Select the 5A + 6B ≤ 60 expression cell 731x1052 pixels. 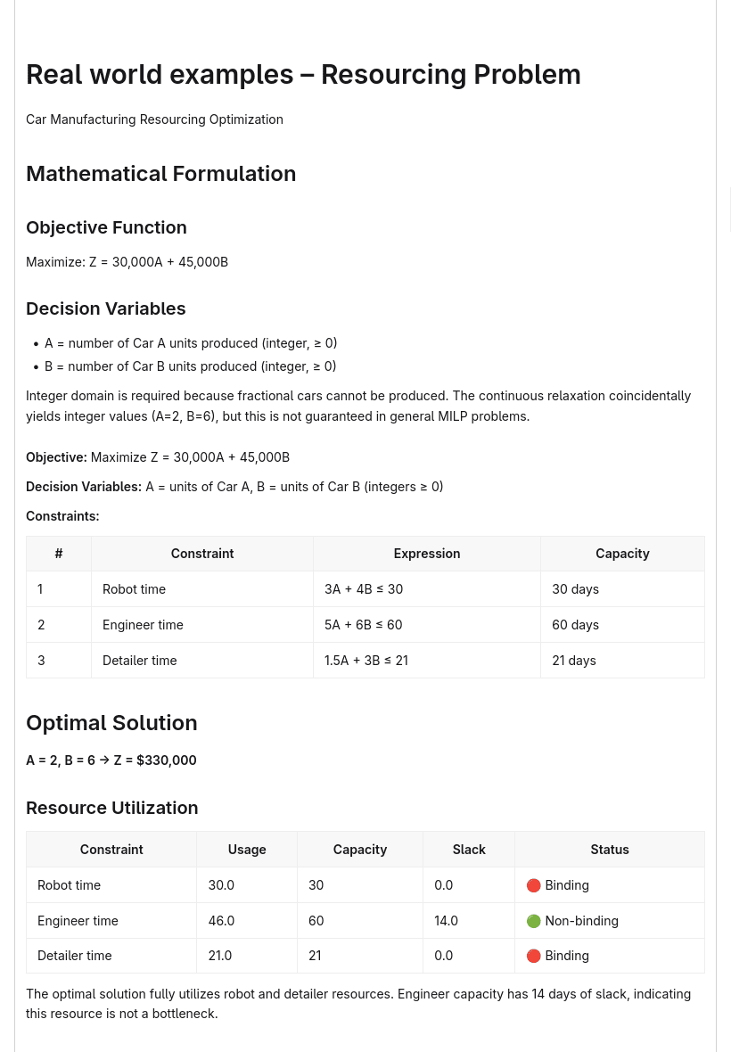[x=426, y=625]
